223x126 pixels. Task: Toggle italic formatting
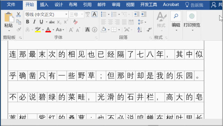click(34, 22)
